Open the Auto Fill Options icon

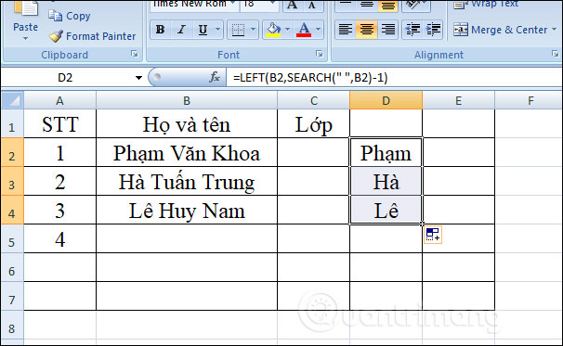pyautogui.click(x=433, y=235)
